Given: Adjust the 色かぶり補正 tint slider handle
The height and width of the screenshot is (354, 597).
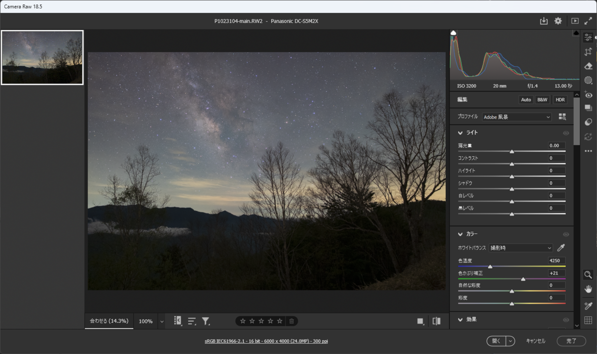Looking at the screenshot, I should tap(523, 279).
